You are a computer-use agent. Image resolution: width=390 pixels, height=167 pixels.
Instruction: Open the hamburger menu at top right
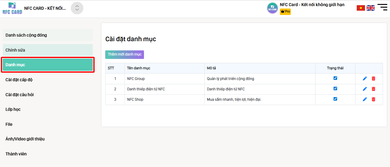[382, 7]
